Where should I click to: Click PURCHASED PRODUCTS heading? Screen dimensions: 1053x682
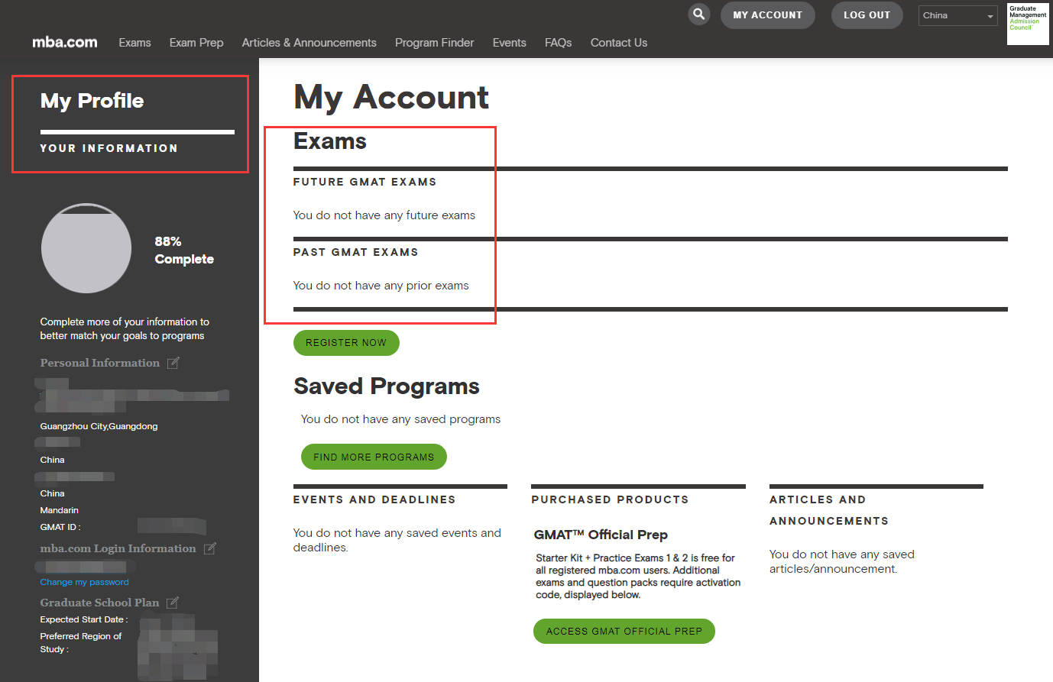pos(610,499)
